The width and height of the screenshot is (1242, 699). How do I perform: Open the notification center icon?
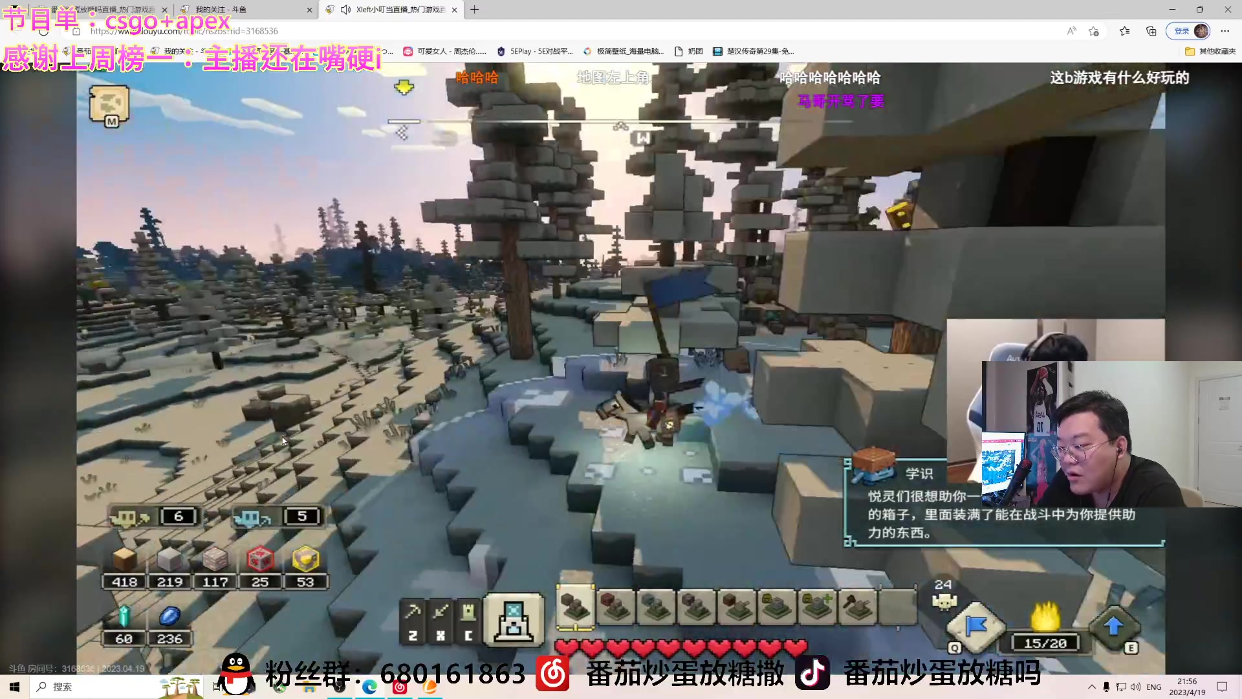(1223, 687)
